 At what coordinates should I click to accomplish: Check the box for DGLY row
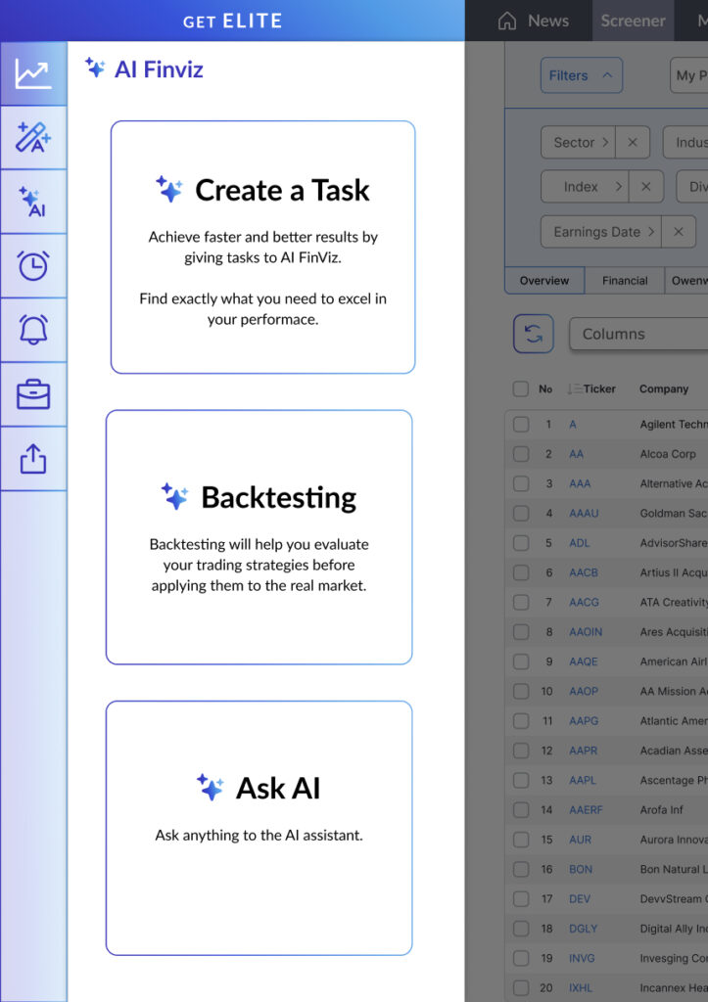pyautogui.click(x=521, y=929)
